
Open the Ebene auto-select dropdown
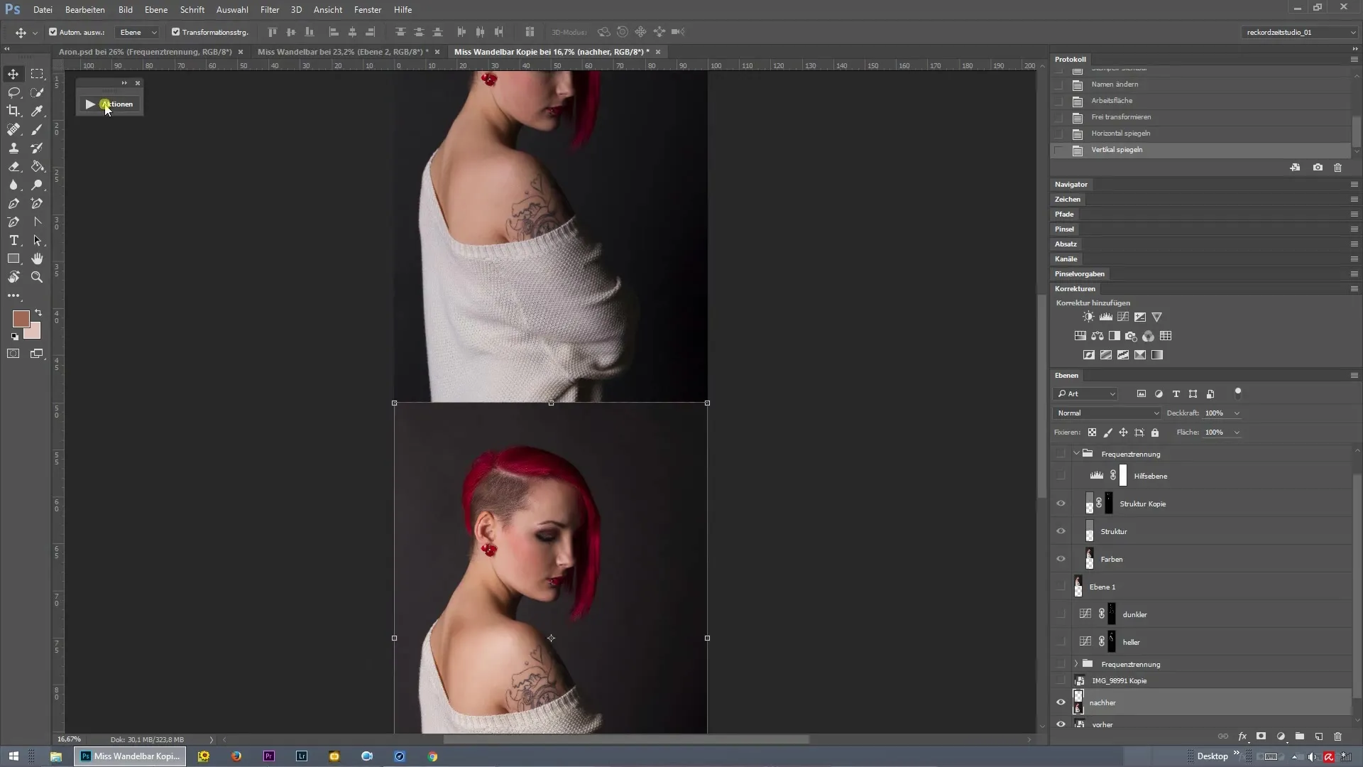pyautogui.click(x=138, y=32)
